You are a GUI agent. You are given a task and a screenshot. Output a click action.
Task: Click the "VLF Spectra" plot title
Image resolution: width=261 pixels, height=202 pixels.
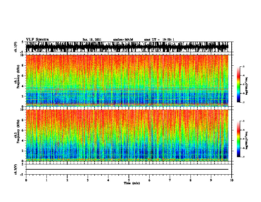click(x=37, y=40)
